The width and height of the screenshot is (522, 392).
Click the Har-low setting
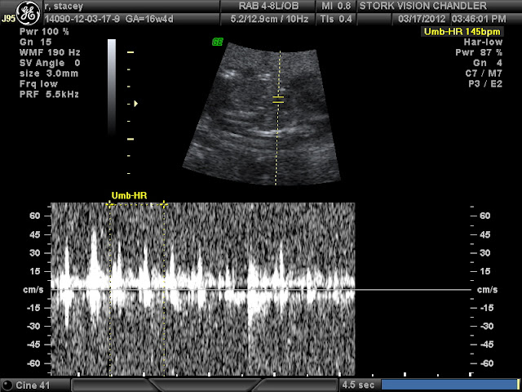coord(483,42)
